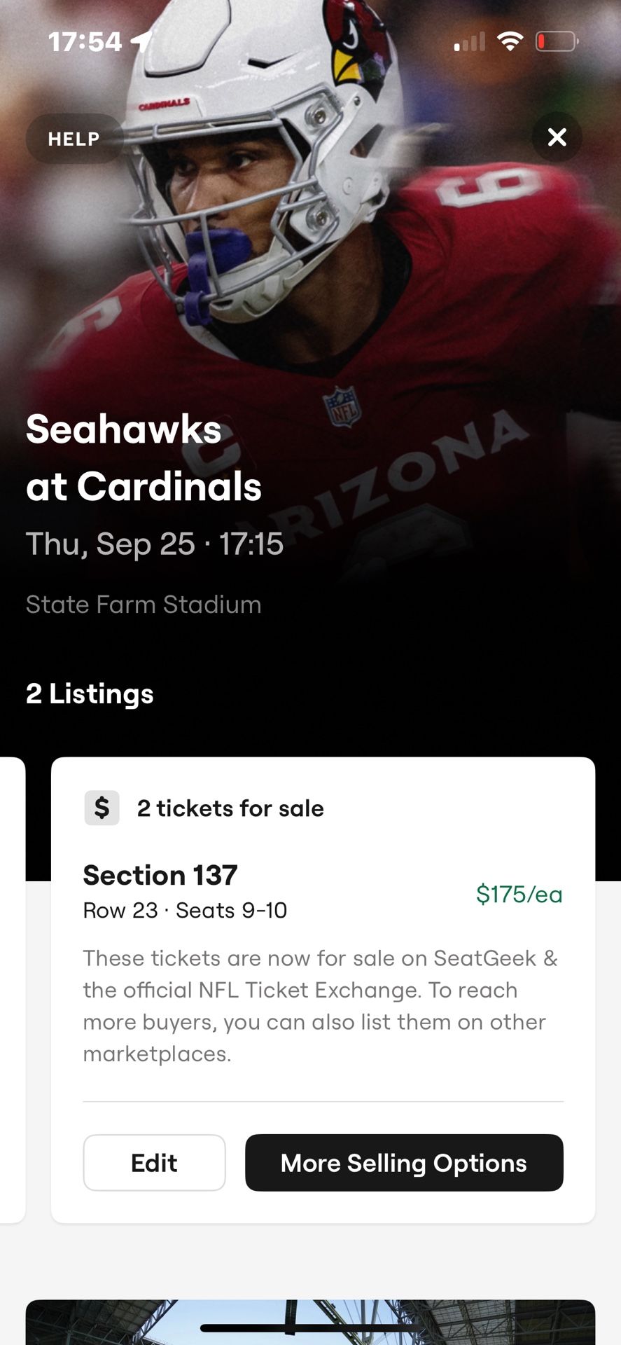Tap the dollar sign icon on the listing
This screenshot has width=621, height=1345.
102,808
